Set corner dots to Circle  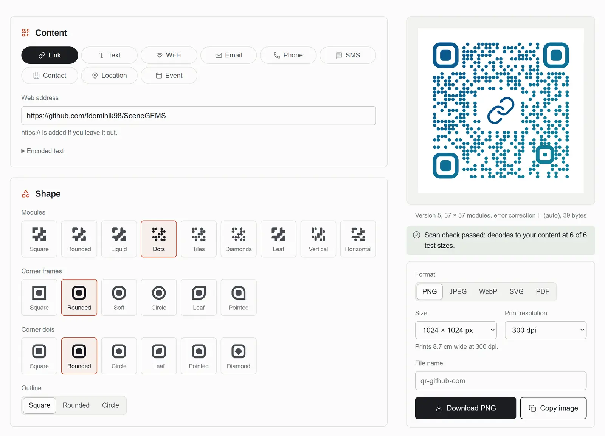119,356
